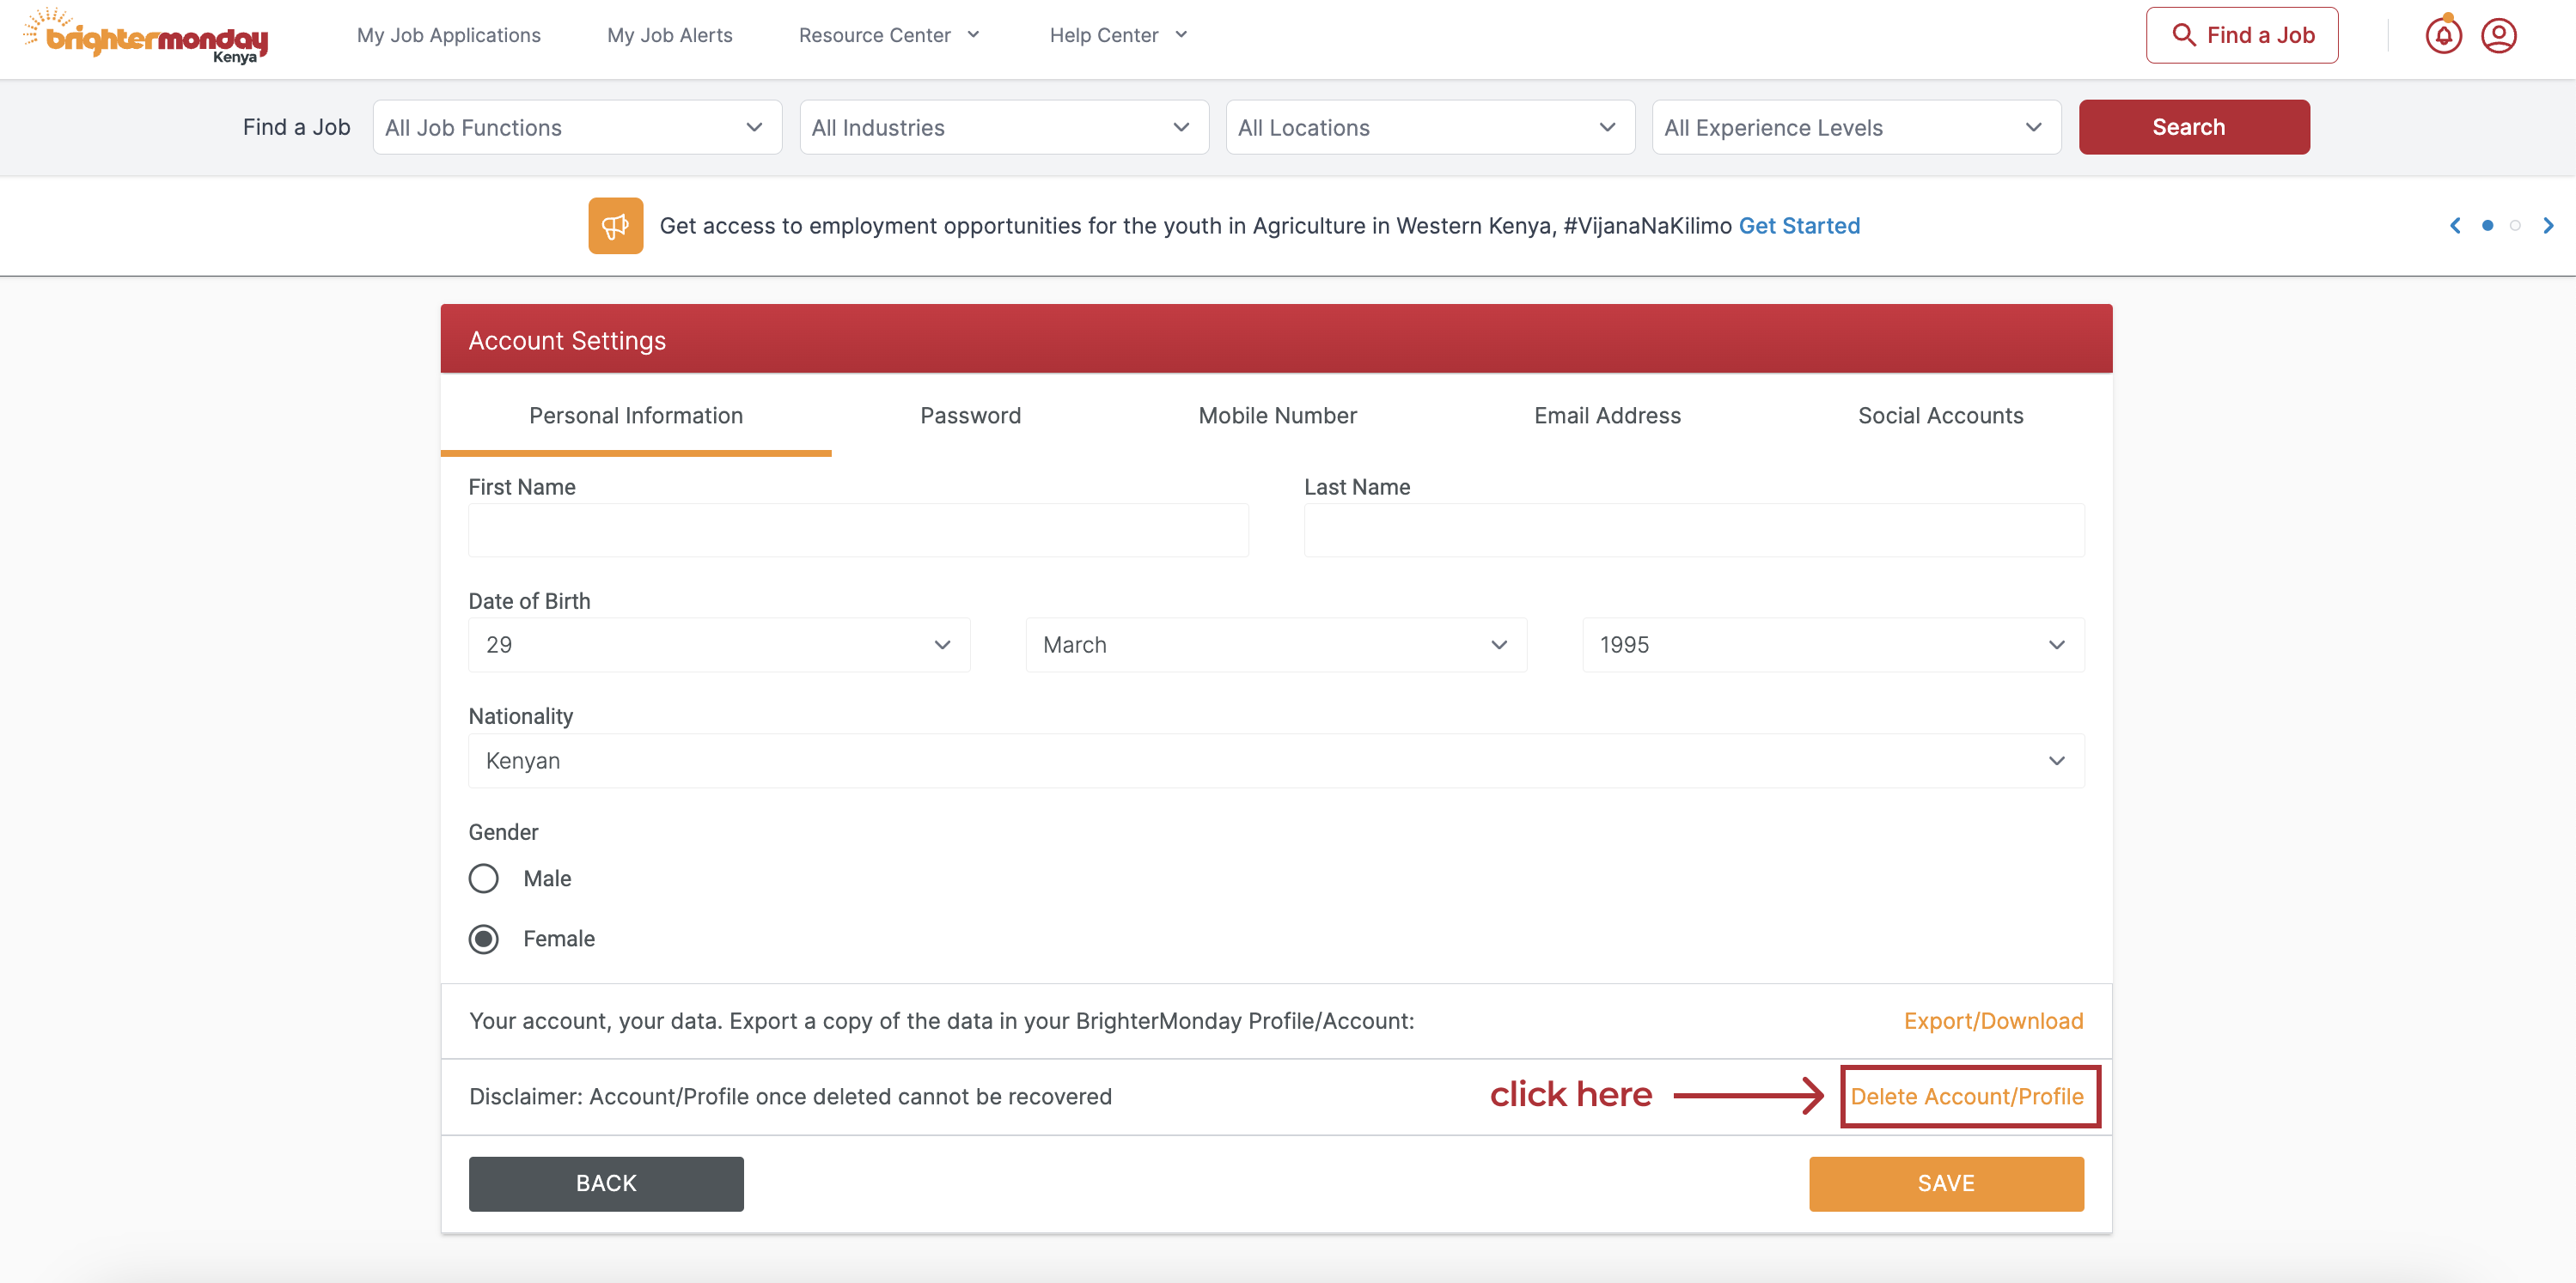The image size is (2576, 1283).
Task: Focus the First Name input field
Action: (x=858, y=530)
